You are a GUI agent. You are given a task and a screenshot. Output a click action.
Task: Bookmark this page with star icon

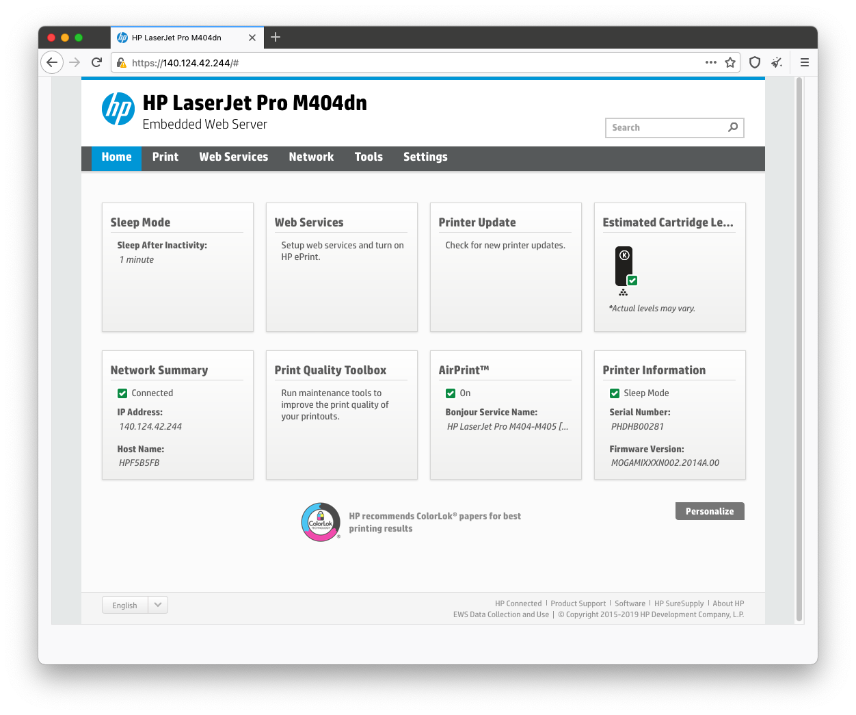[x=730, y=62]
